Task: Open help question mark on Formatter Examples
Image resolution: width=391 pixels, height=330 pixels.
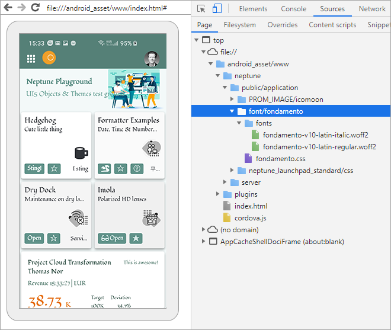Action: tap(137, 169)
